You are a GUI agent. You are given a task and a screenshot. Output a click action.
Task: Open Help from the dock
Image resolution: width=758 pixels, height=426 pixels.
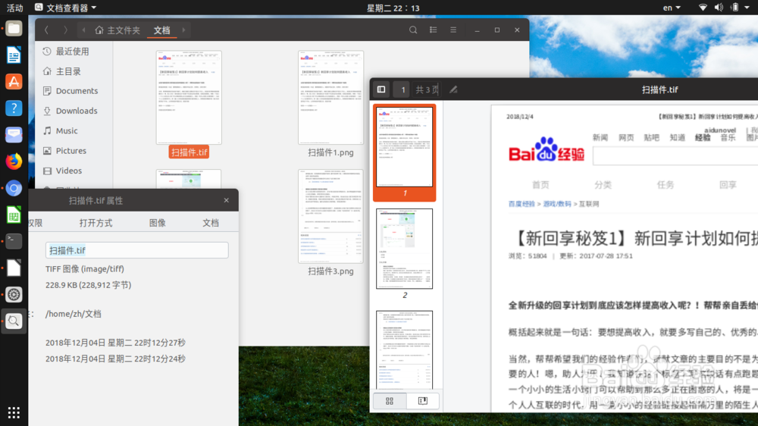(14, 108)
